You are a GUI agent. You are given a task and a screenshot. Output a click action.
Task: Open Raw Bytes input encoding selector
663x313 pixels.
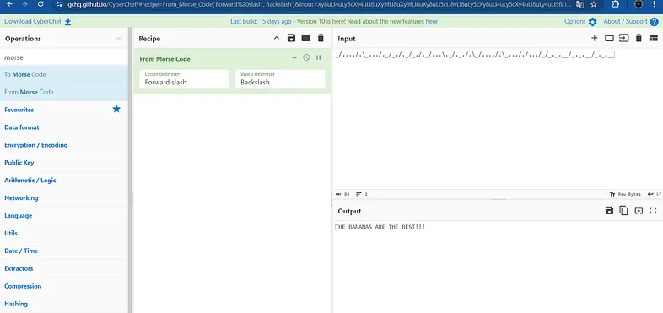point(625,194)
